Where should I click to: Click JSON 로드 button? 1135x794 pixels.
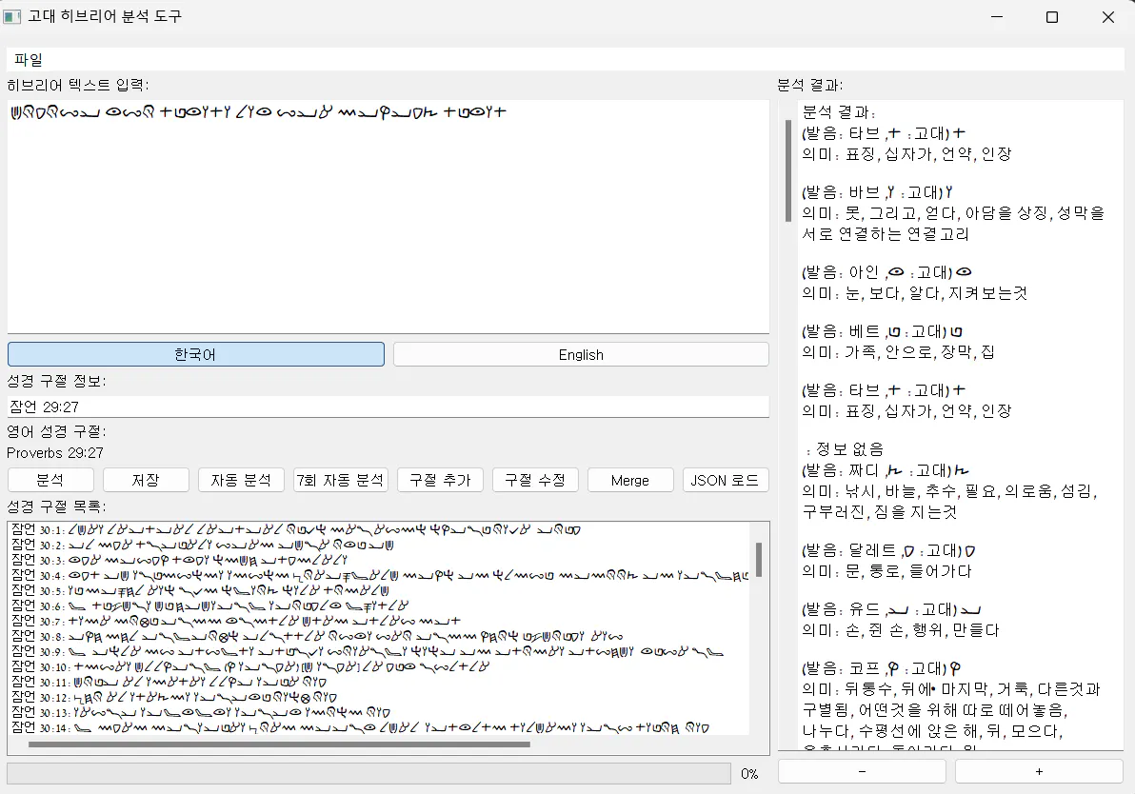point(726,480)
